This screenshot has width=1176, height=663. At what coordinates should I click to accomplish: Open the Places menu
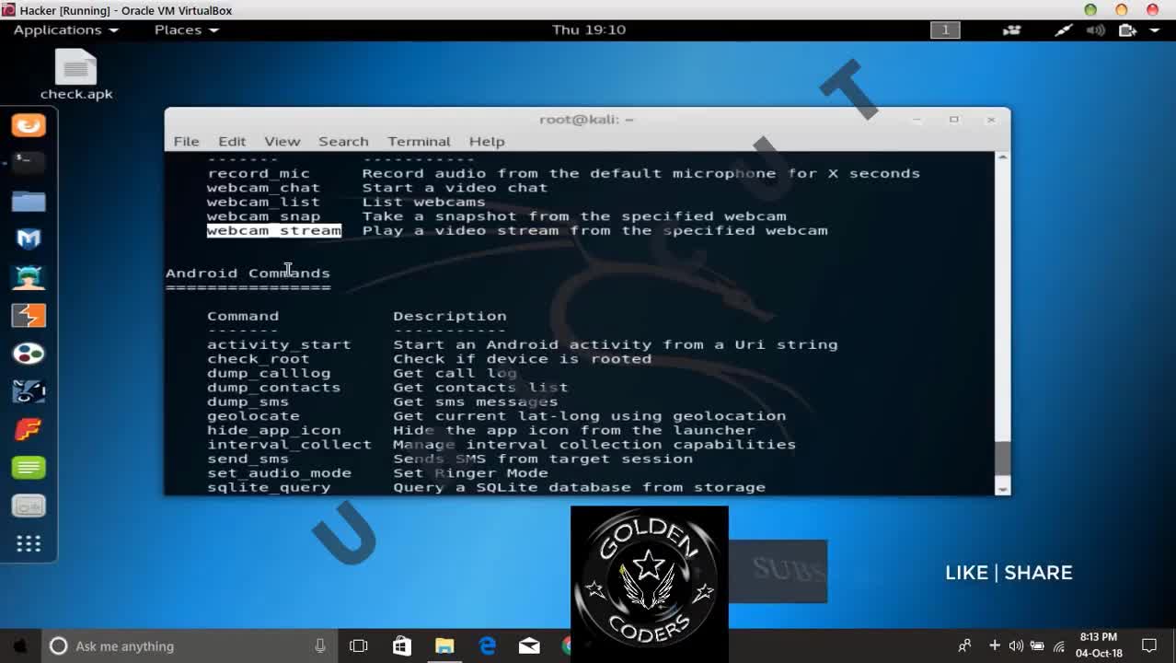click(x=187, y=29)
